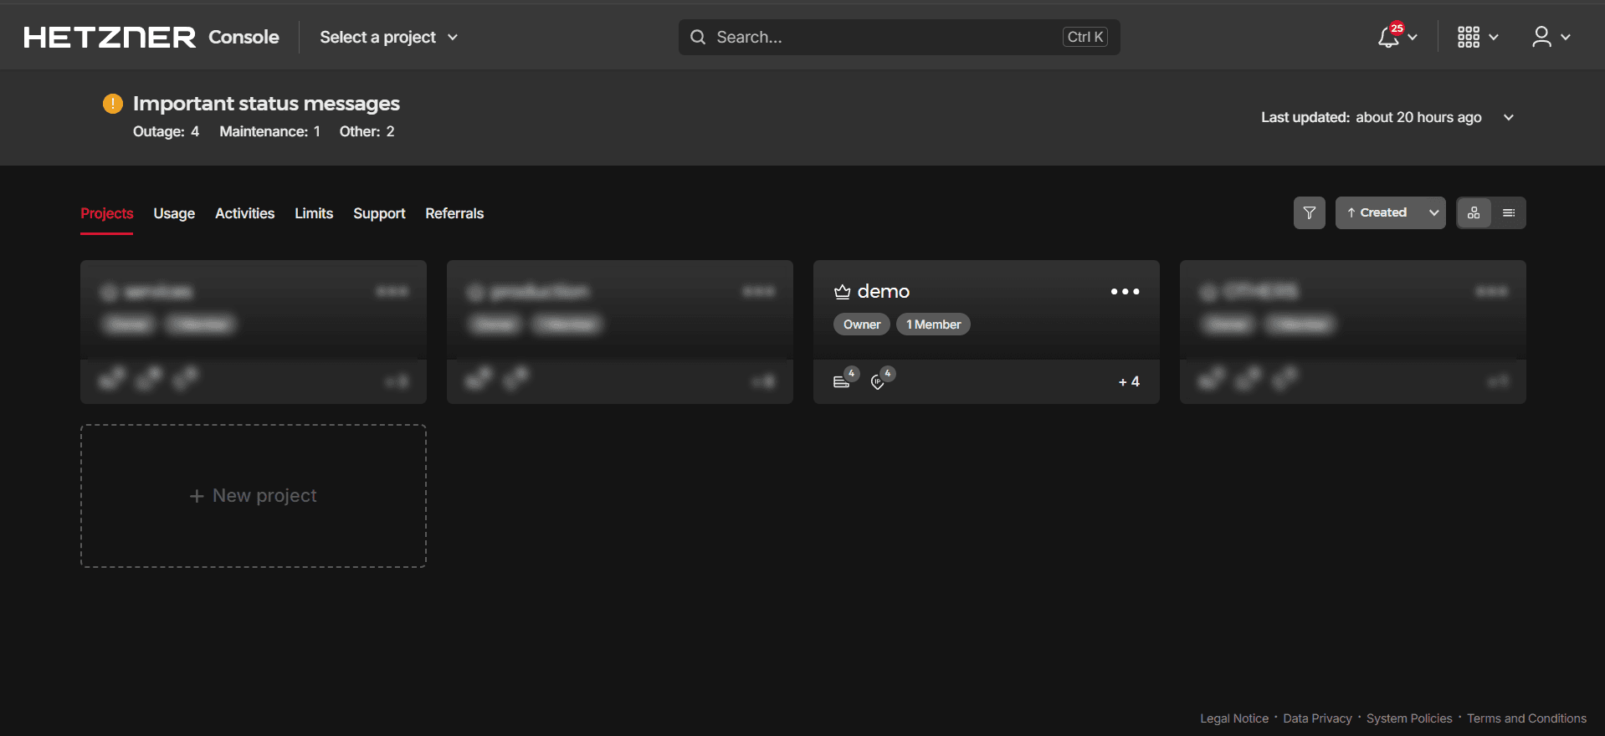Click the IP shield icon in demo card
Screen dimensions: 1605x736
click(x=878, y=381)
